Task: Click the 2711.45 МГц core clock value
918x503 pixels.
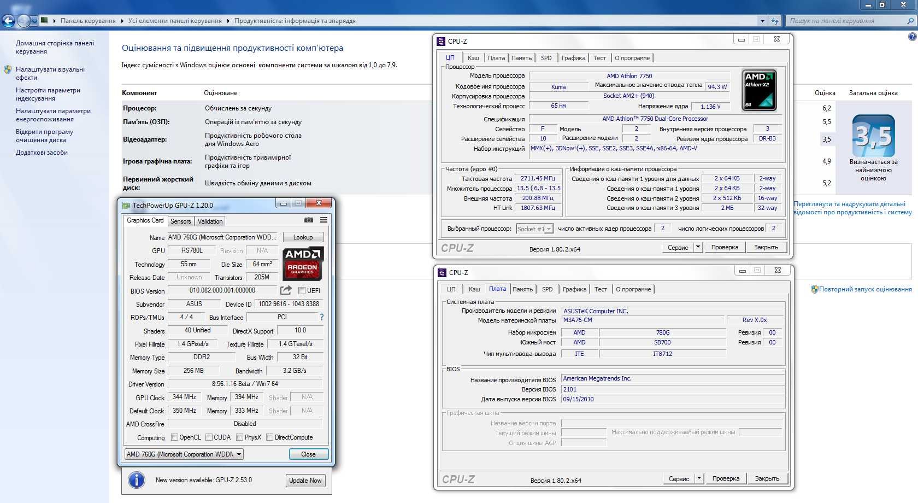Action: (x=538, y=178)
